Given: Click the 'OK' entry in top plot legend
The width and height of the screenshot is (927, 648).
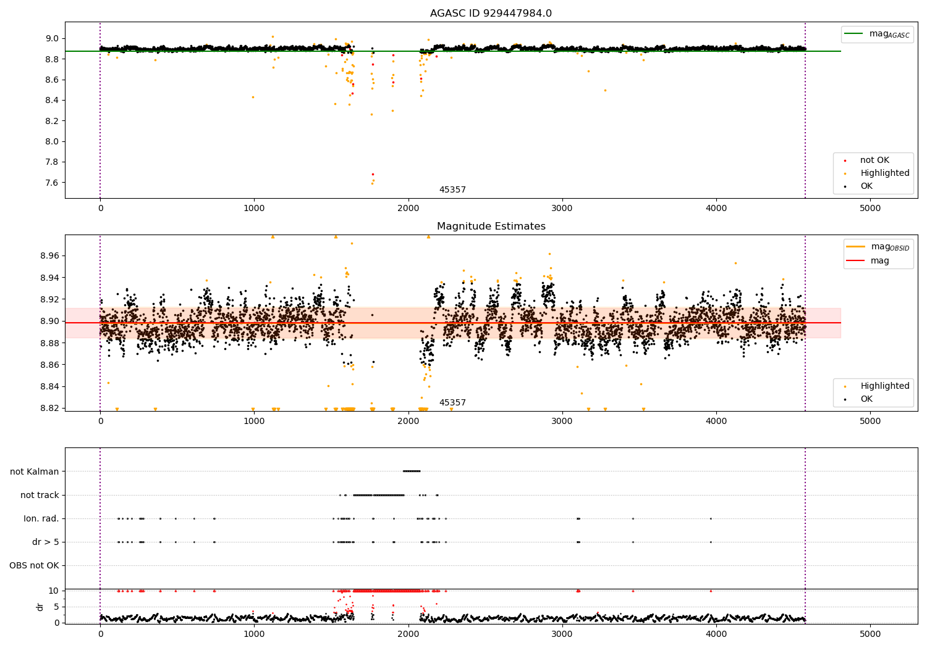Looking at the screenshot, I should point(866,186).
